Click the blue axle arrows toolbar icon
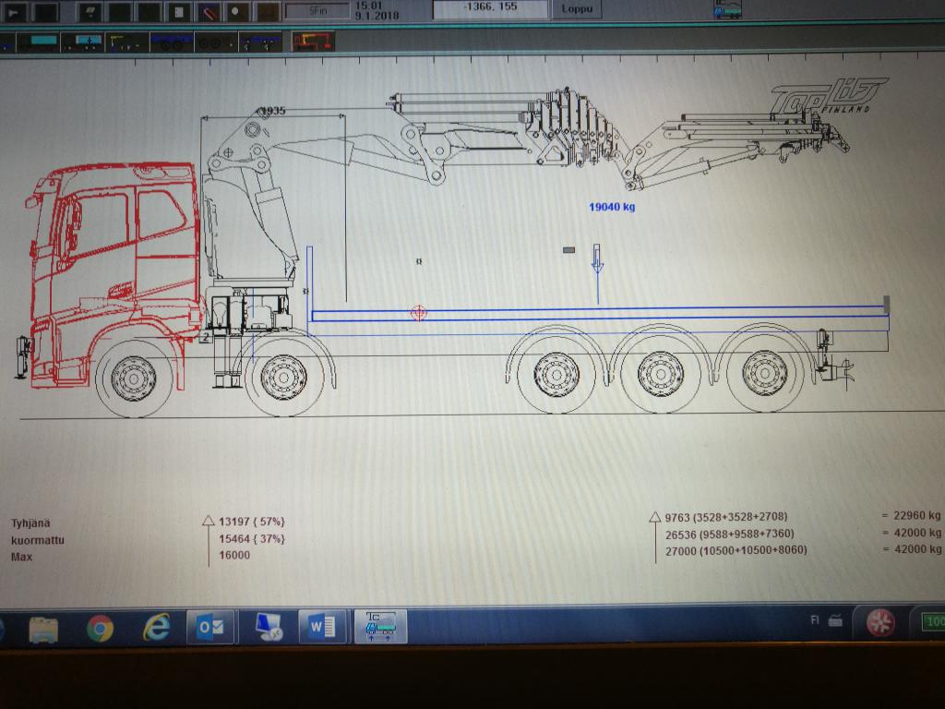The image size is (945, 709). click(260, 42)
